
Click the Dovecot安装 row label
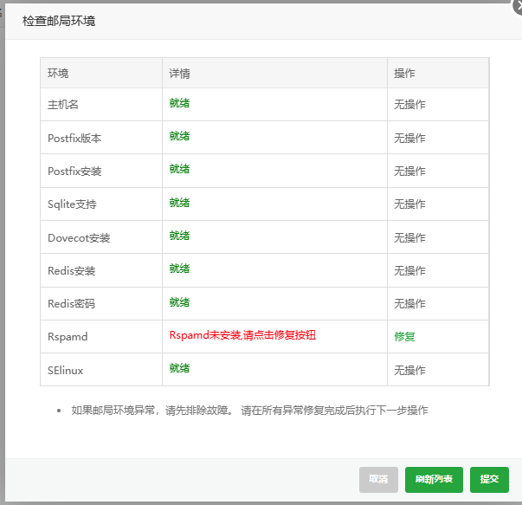pyautogui.click(x=79, y=237)
